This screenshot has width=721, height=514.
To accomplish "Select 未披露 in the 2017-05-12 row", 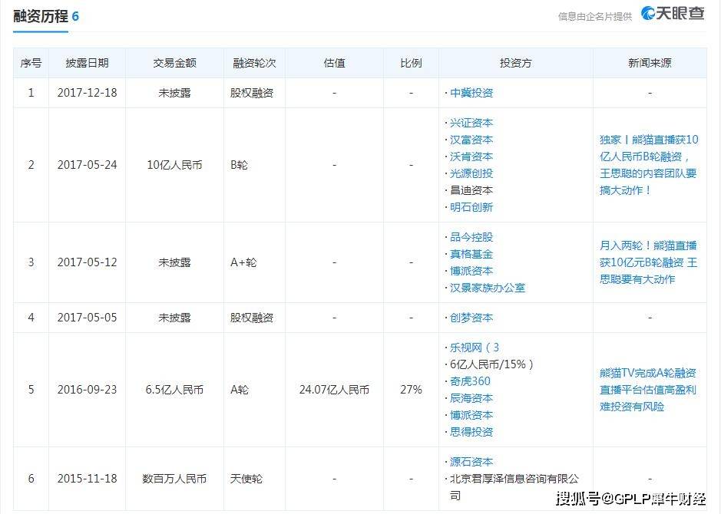I will coord(174,262).
